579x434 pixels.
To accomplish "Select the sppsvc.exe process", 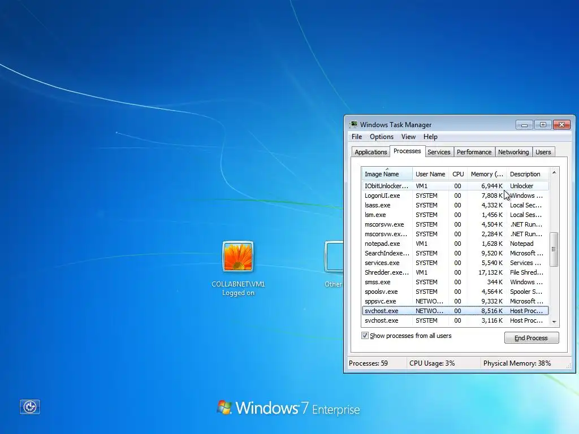I will click(455, 301).
